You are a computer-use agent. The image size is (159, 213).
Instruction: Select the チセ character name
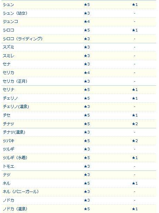[7, 115]
